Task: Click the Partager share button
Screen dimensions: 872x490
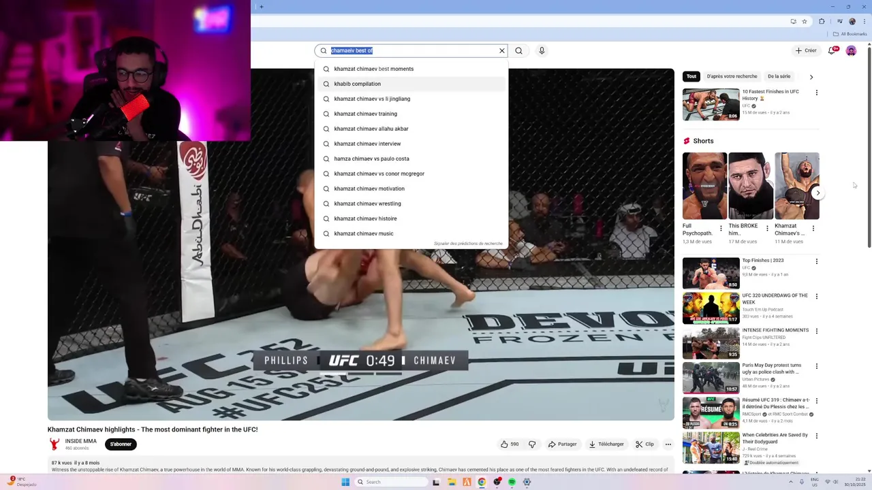Action: point(562,444)
